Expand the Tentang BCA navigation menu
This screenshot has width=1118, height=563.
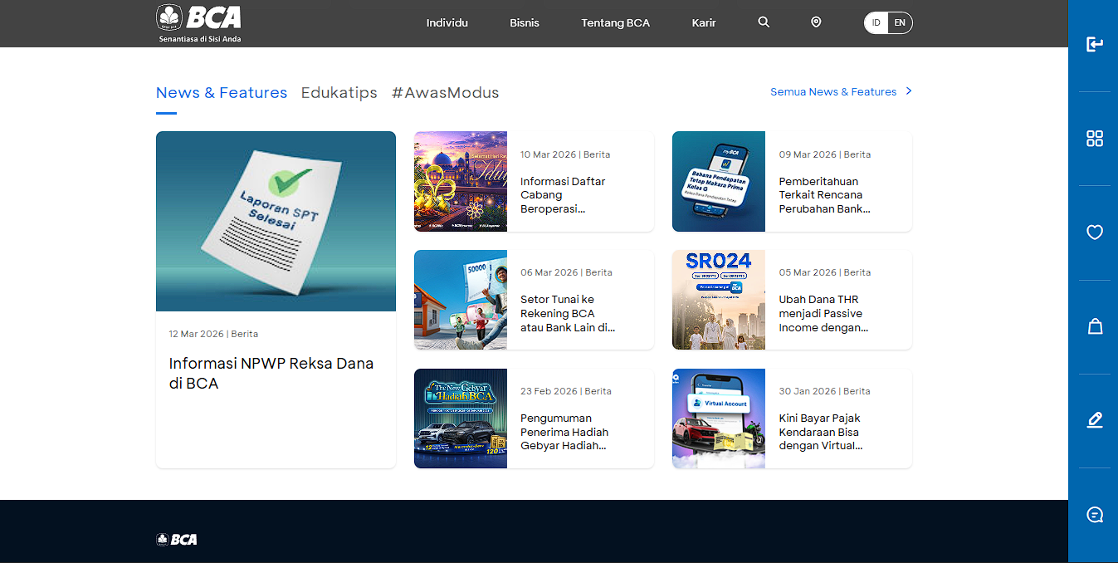pyautogui.click(x=615, y=22)
